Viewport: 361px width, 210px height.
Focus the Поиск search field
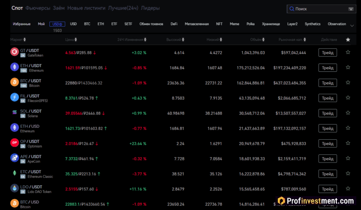(322, 9)
